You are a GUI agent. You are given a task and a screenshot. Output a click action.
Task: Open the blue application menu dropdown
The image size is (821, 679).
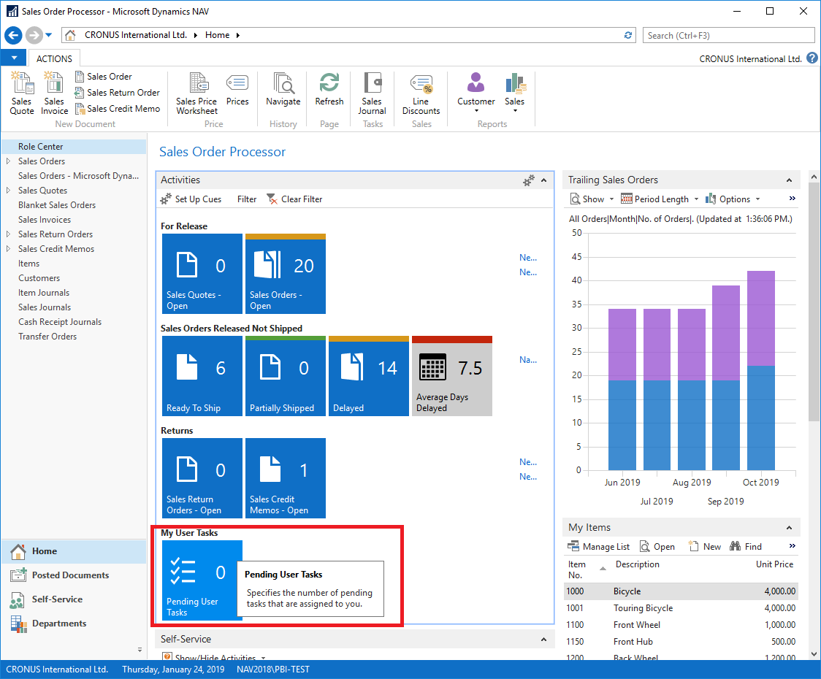(x=14, y=58)
